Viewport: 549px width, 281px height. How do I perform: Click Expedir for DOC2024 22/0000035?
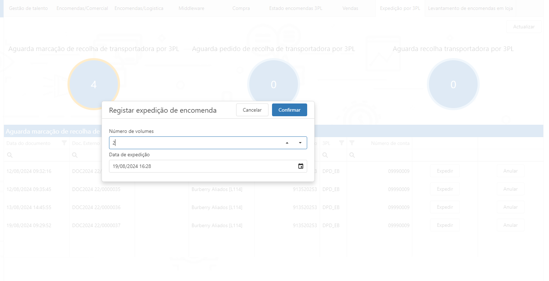tap(445, 189)
